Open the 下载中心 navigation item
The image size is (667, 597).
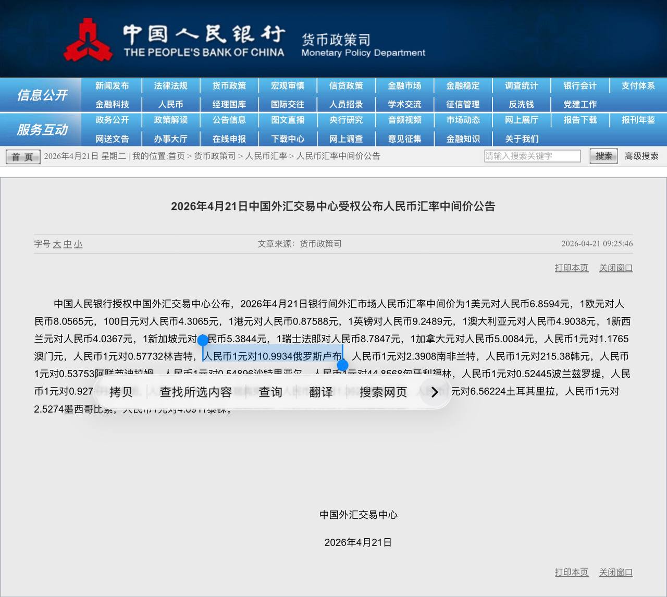(x=287, y=139)
